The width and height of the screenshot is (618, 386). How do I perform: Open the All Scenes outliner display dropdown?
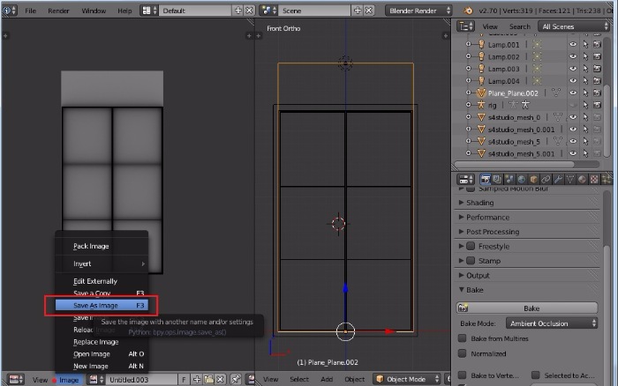pos(574,26)
